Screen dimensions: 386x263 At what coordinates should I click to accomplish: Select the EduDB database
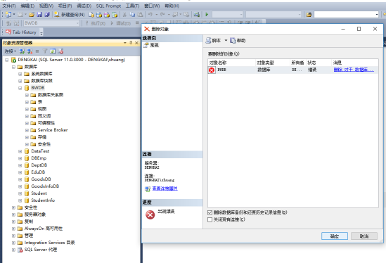(x=38, y=172)
